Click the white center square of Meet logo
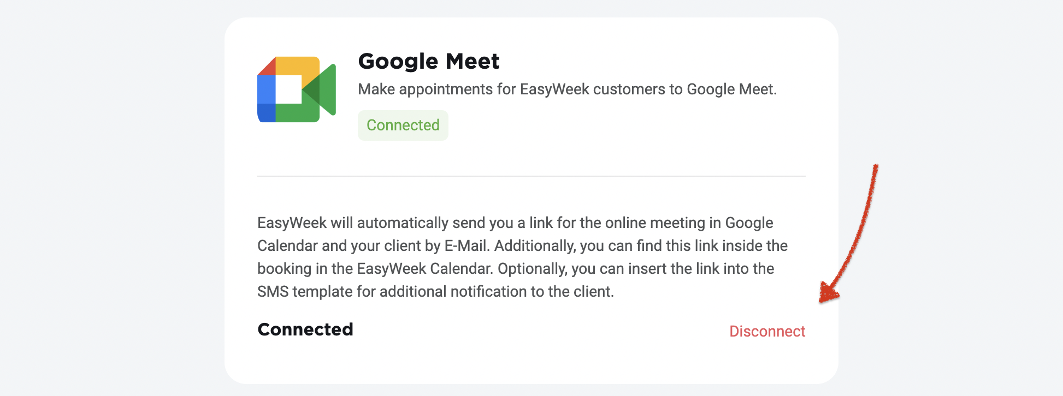The height and width of the screenshot is (396, 1063). click(288, 89)
